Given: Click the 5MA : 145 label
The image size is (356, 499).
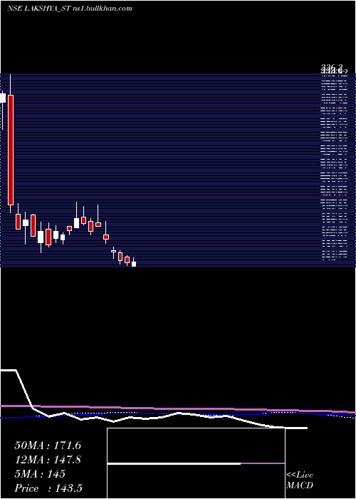Looking at the screenshot, I should (x=40, y=474).
